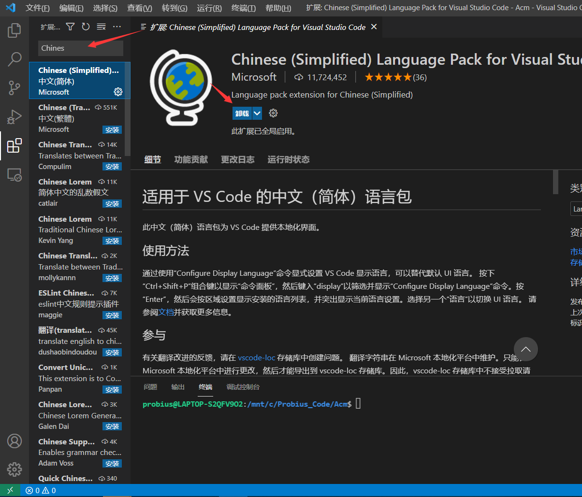Viewport: 582px width, 497px height.
Task: Switch to 问题 problems panel tab
Action: pos(151,387)
